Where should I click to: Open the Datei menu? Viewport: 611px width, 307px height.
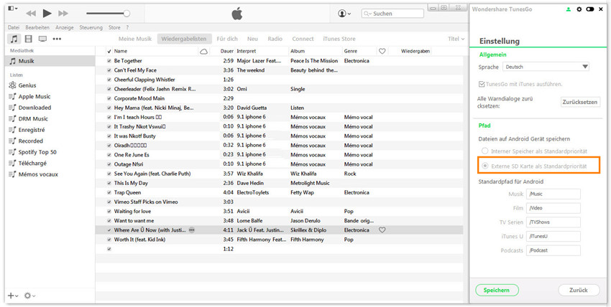click(14, 27)
